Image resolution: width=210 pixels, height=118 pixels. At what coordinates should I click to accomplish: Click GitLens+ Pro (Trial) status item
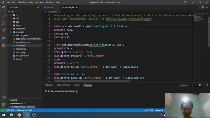[x=24, y=110]
